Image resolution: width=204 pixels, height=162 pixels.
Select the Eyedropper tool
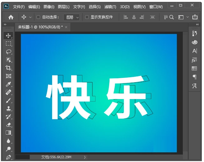8,84
